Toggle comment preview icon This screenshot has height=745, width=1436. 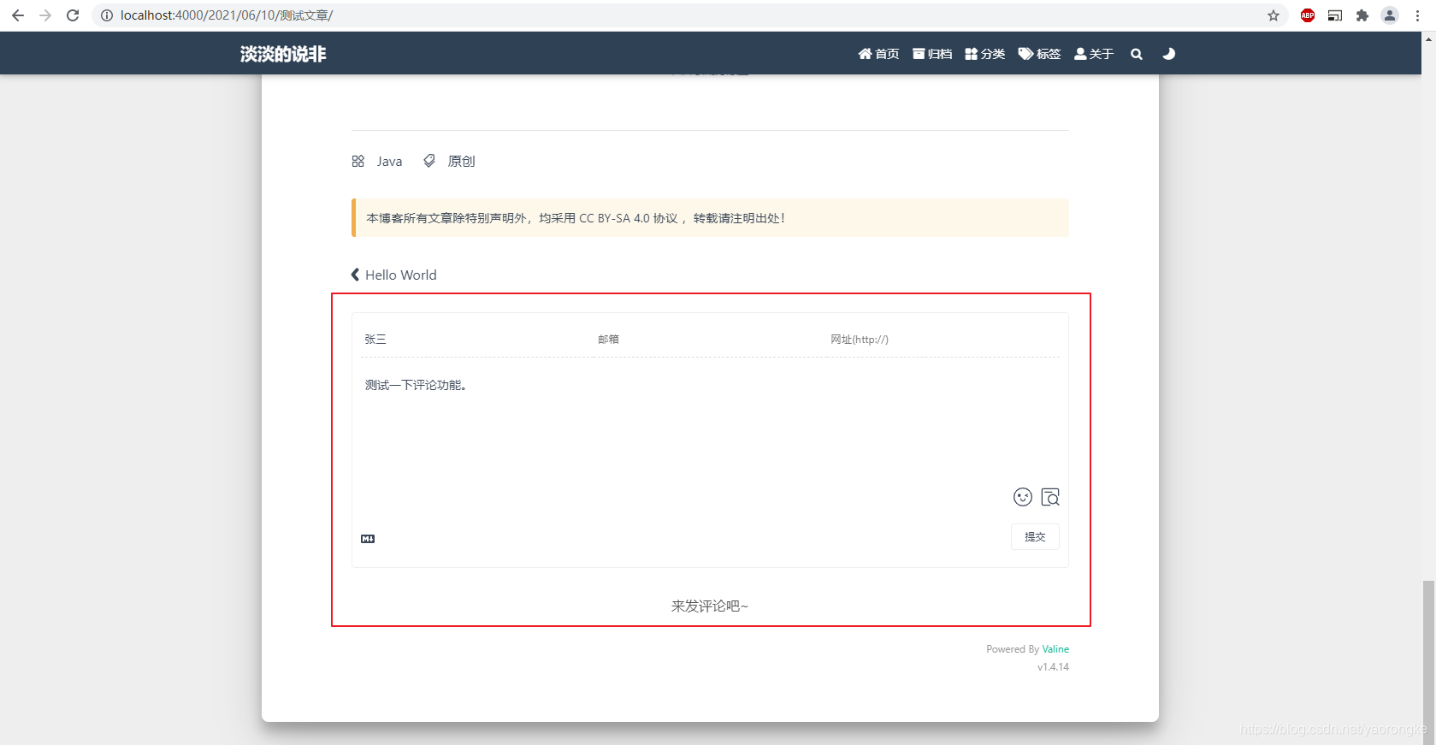pyautogui.click(x=1050, y=497)
